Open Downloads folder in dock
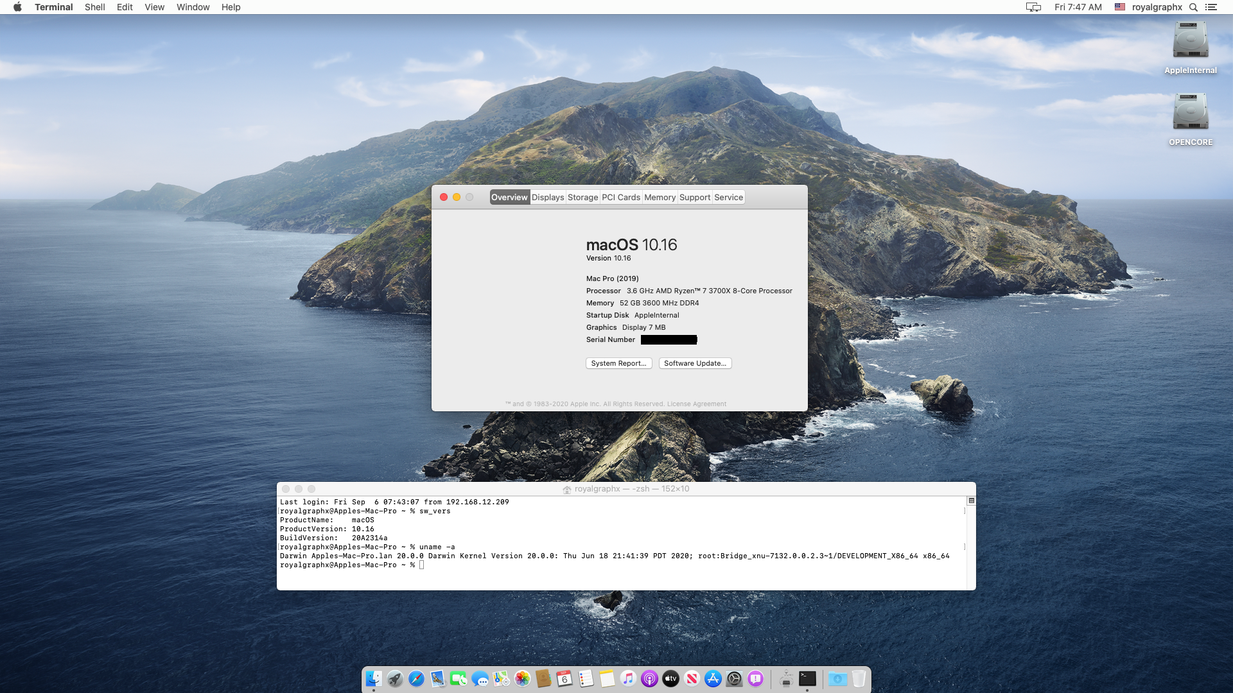This screenshot has height=693, width=1233. click(x=837, y=678)
